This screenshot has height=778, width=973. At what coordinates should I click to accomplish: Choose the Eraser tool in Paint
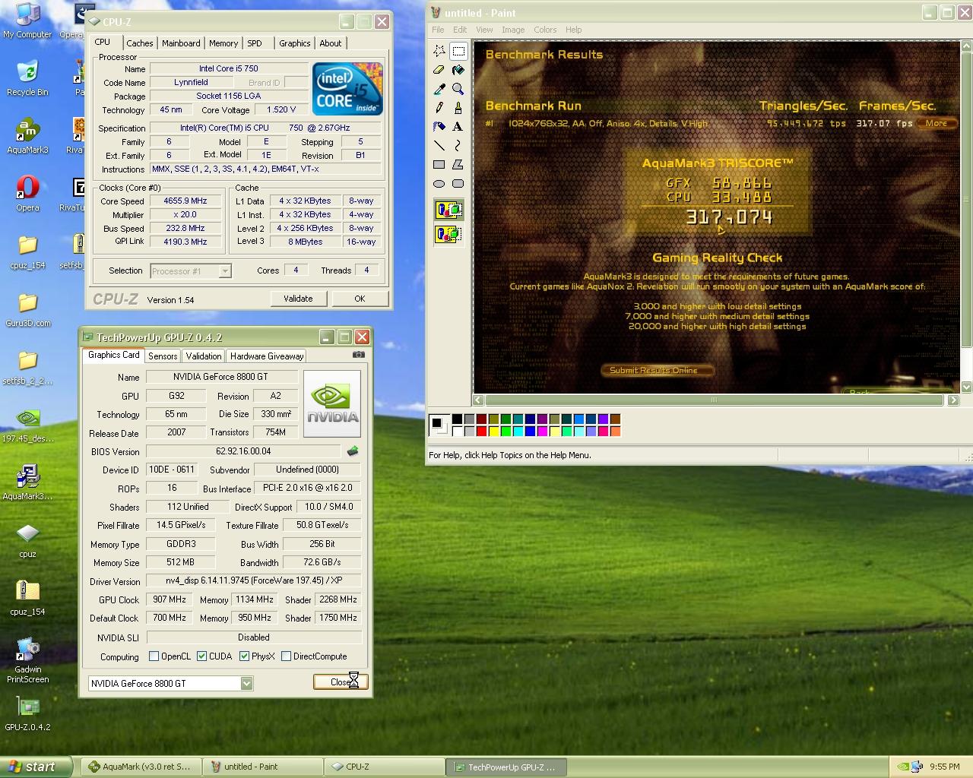pos(439,70)
